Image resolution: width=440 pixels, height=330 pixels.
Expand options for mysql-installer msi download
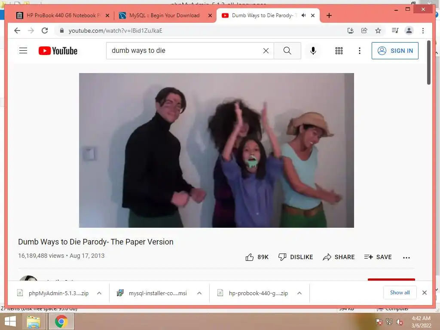click(x=199, y=293)
